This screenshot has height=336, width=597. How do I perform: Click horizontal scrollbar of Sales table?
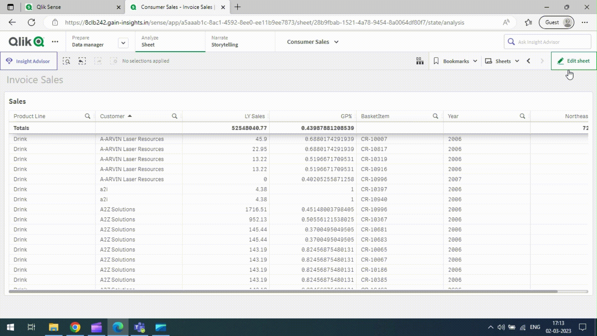click(x=283, y=292)
